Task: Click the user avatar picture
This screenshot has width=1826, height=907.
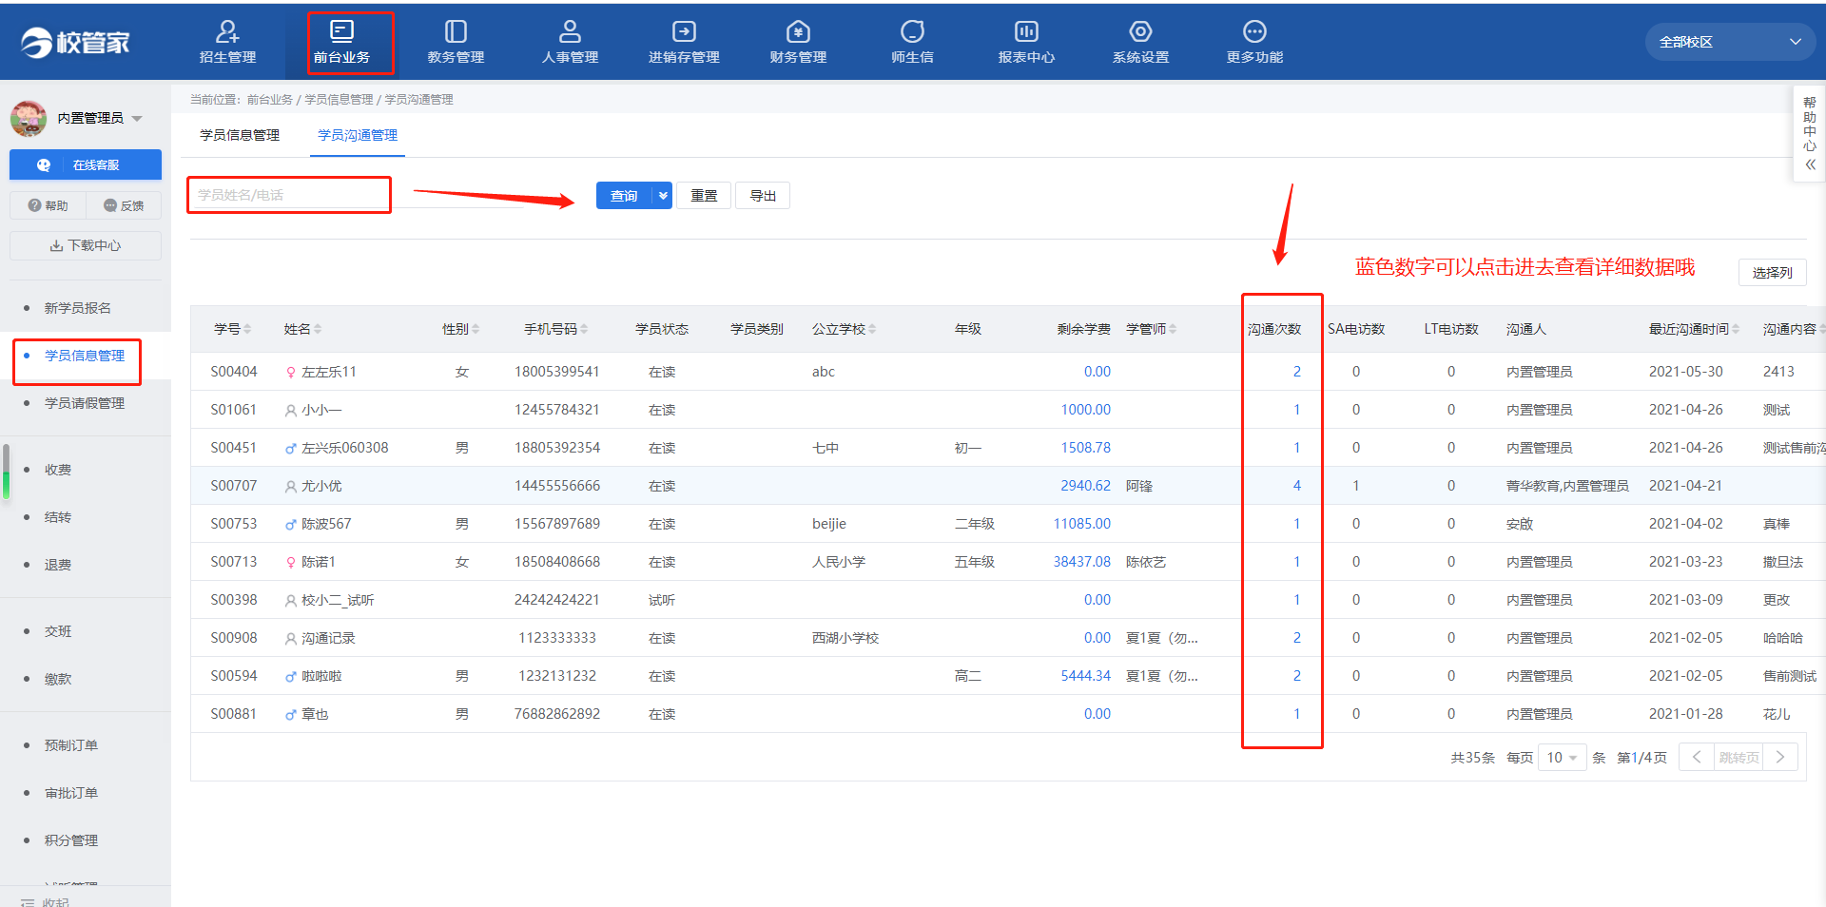Action: coord(29,118)
